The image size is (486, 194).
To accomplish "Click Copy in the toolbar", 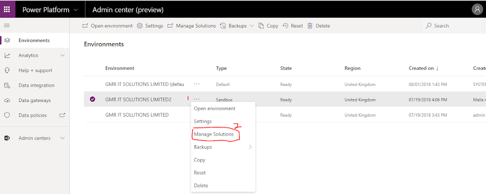I will (268, 26).
